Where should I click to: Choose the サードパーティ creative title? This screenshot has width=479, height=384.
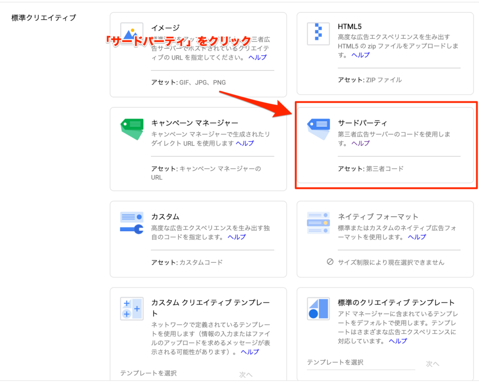[363, 123]
